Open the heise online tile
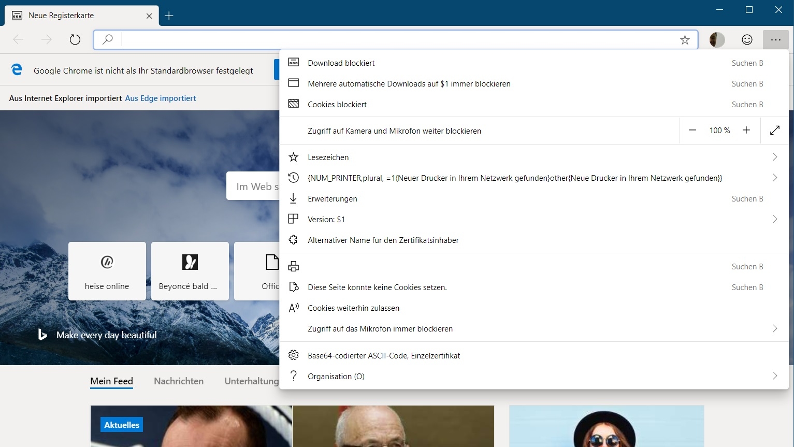This screenshot has height=447, width=794. (x=107, y=271)
